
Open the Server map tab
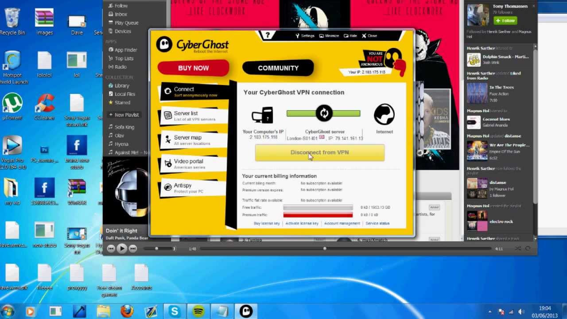point(194,140)
